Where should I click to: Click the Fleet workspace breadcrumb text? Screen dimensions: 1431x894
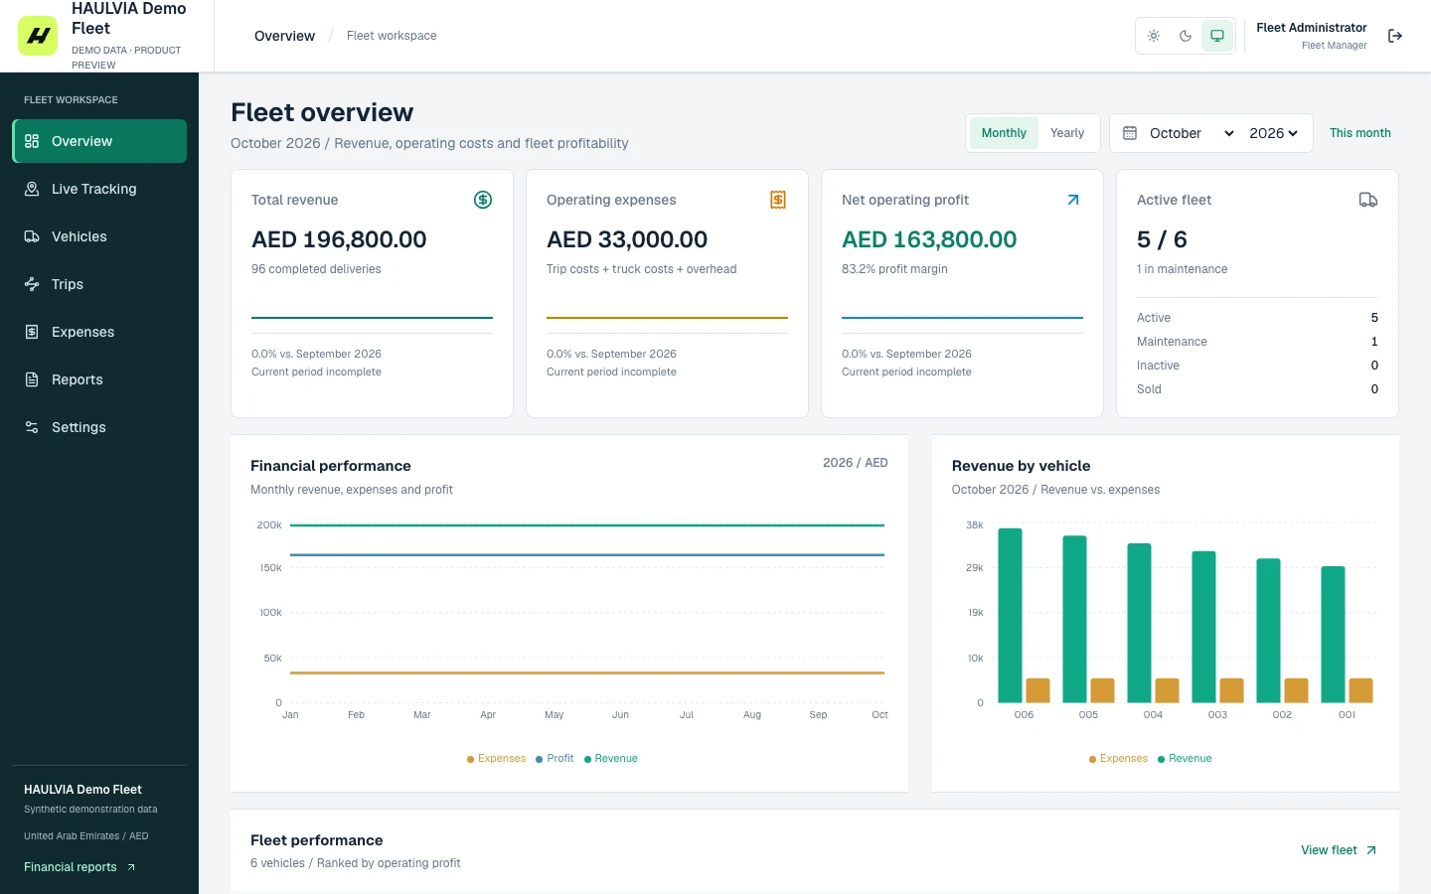click(392, 36)
